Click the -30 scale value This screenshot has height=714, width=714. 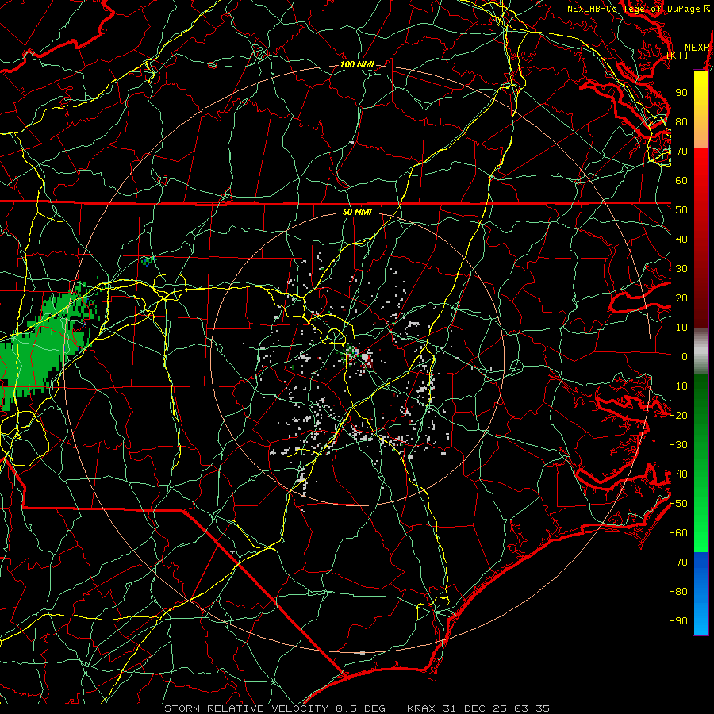coord(678,445)
